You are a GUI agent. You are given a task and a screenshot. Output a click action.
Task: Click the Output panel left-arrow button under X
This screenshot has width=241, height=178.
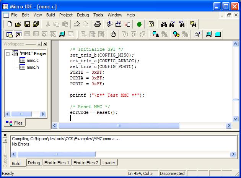(5, 140)
